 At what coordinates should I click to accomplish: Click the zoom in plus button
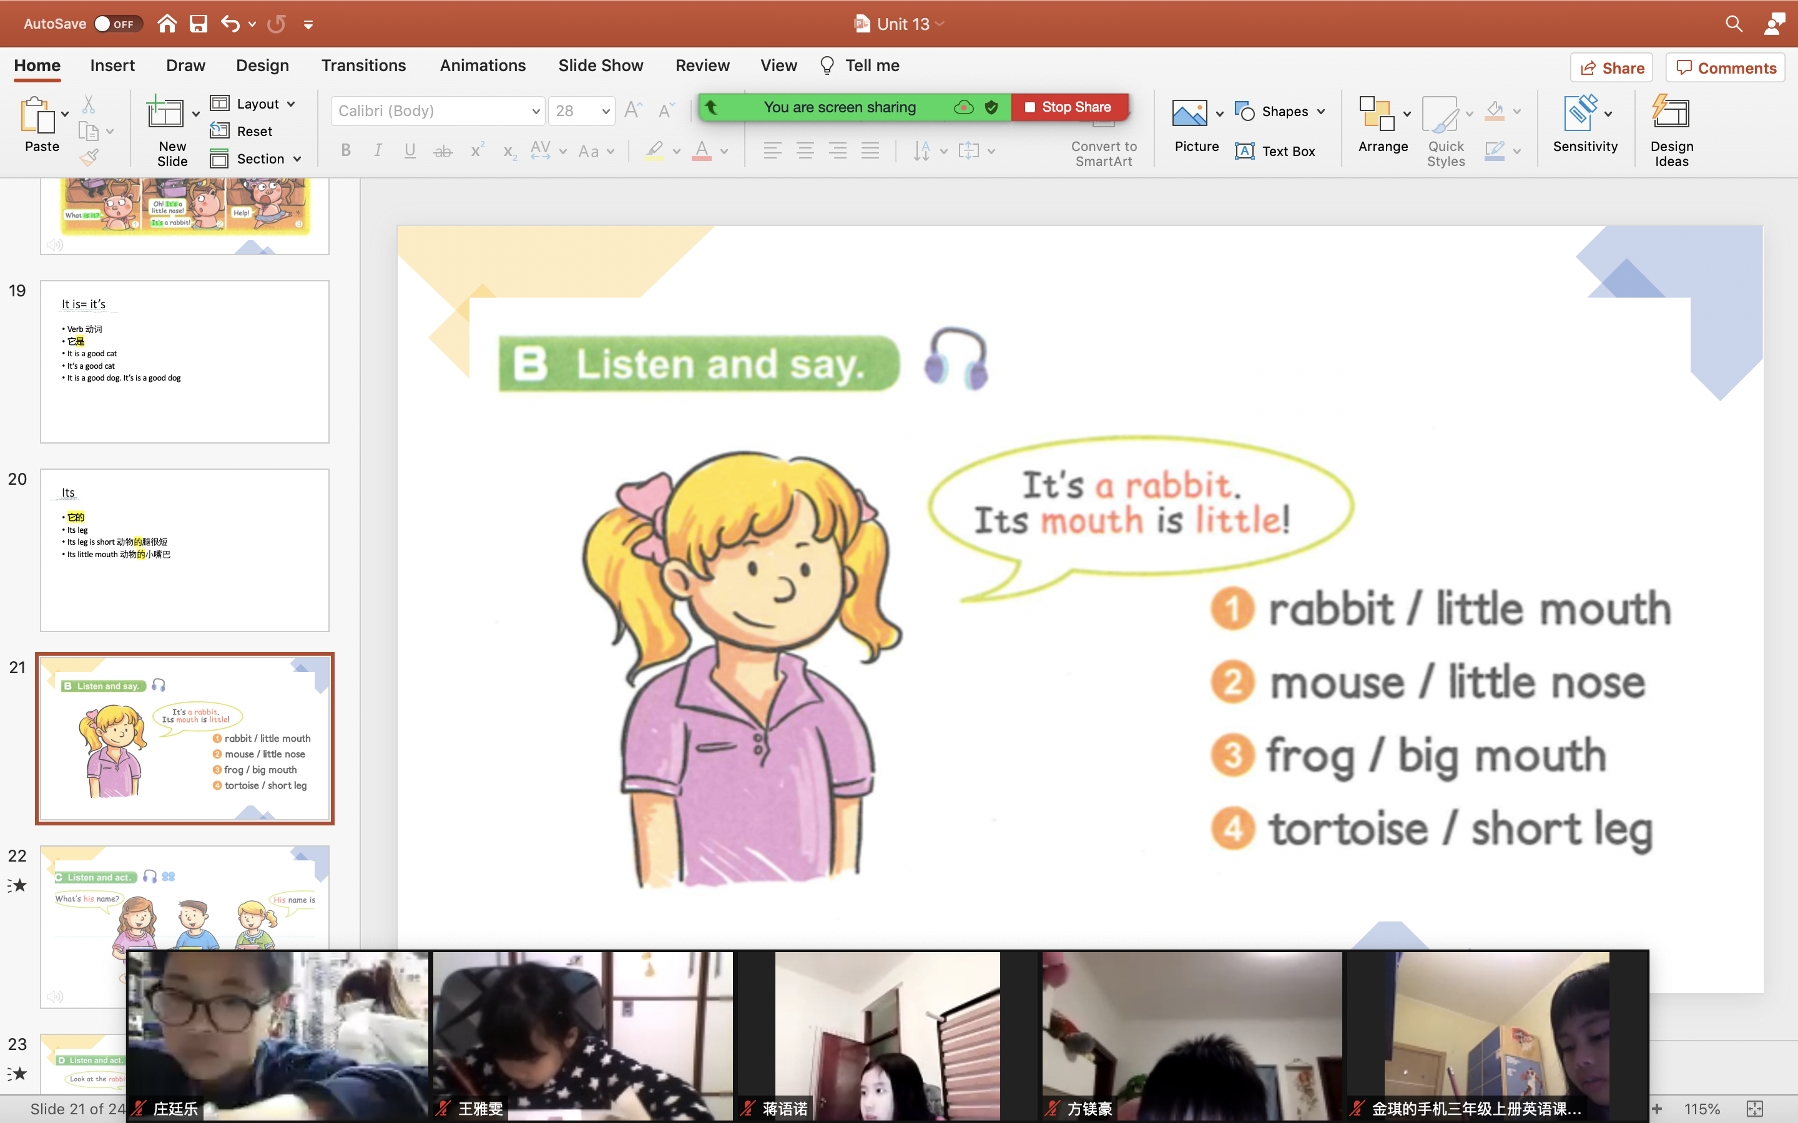tap(1657, 1109)
